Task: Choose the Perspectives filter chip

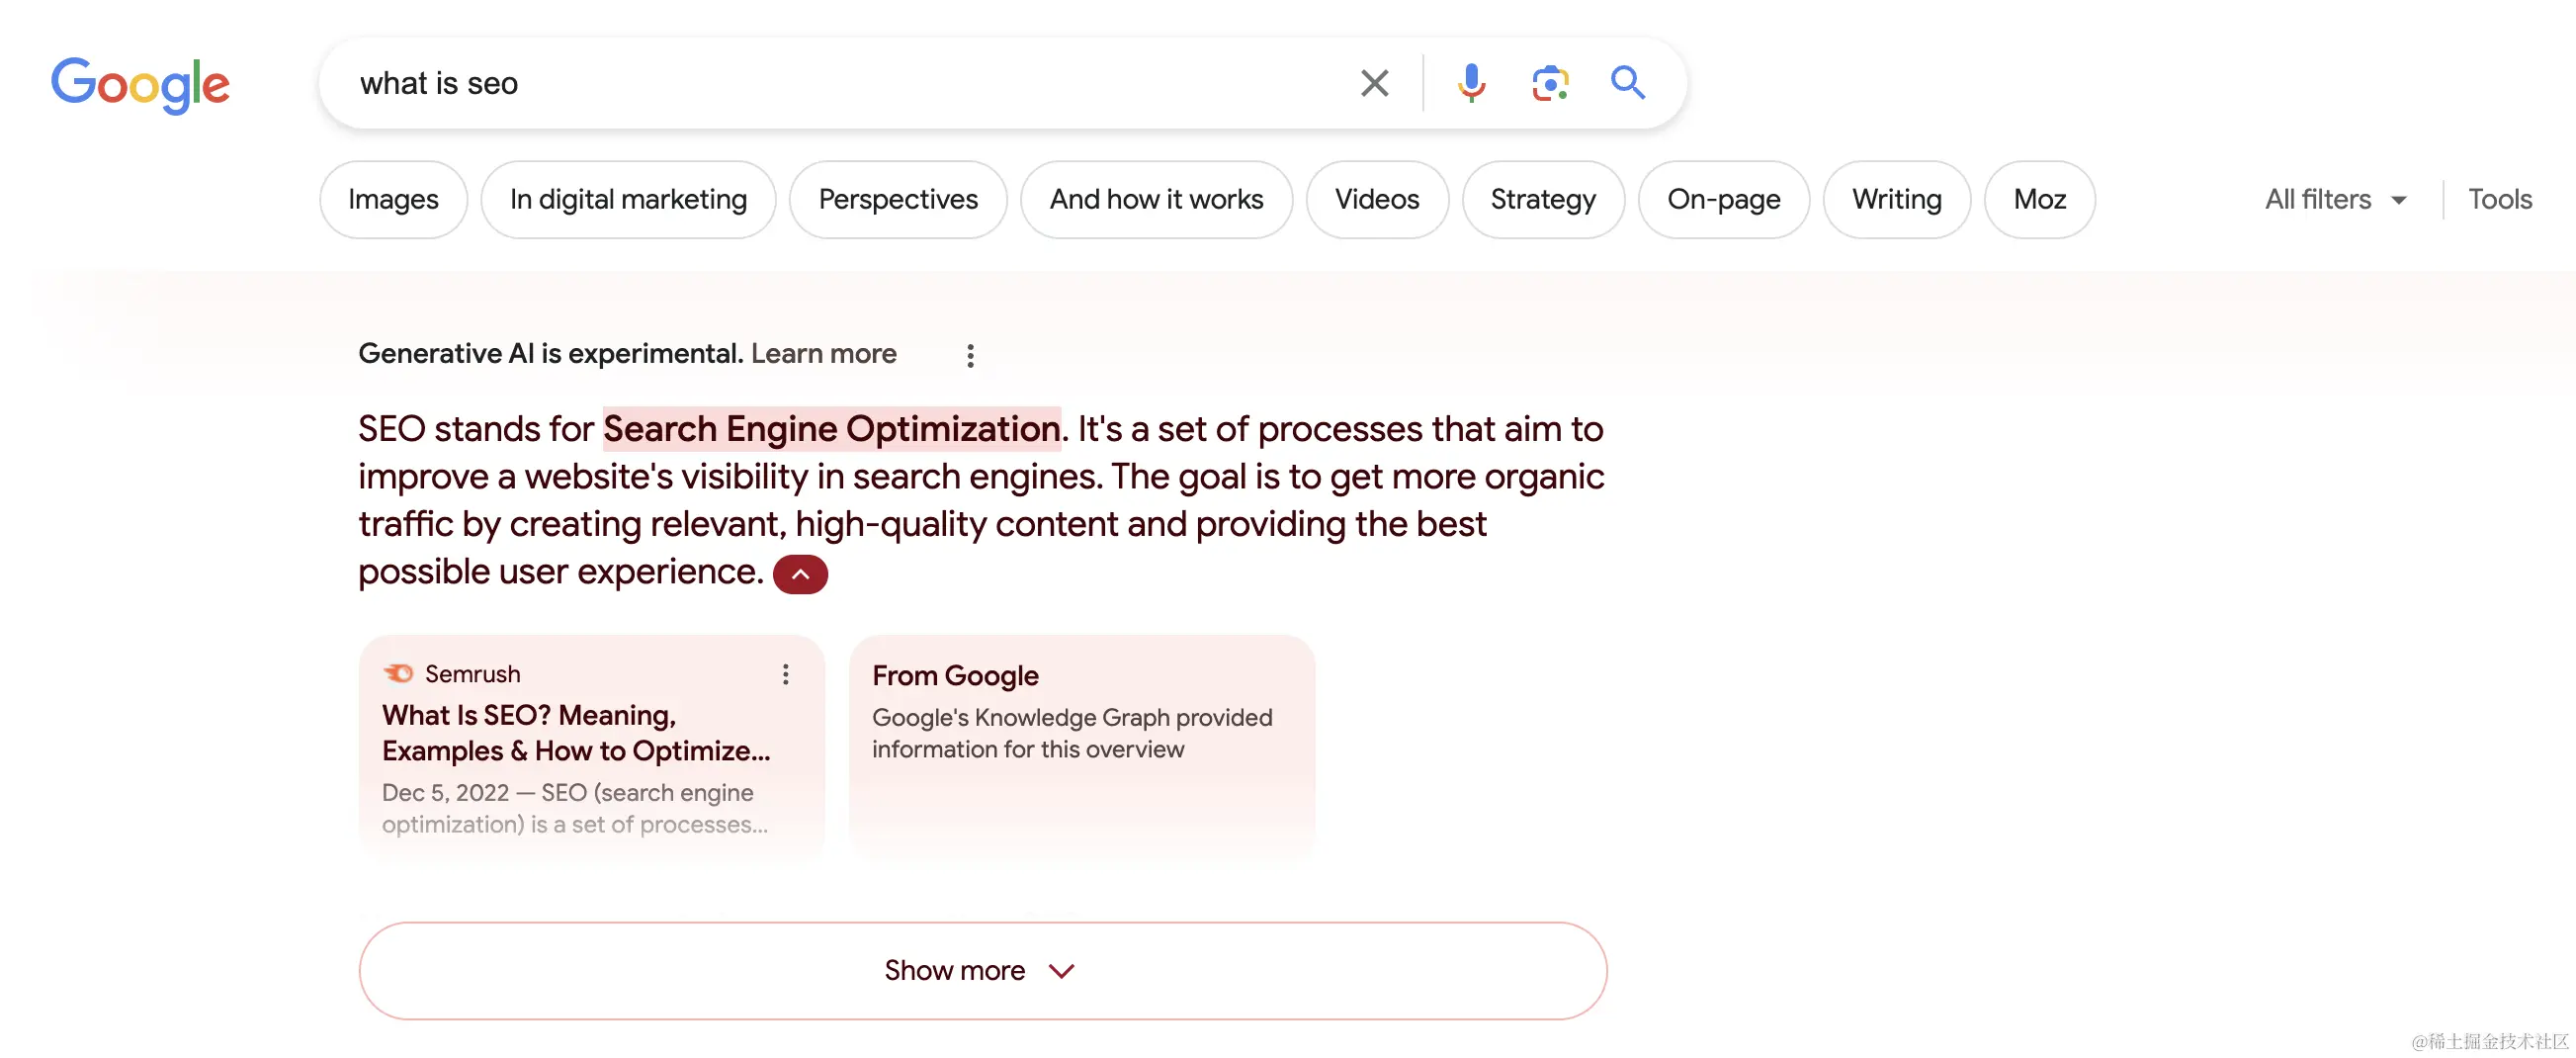Action: point(897,200)
